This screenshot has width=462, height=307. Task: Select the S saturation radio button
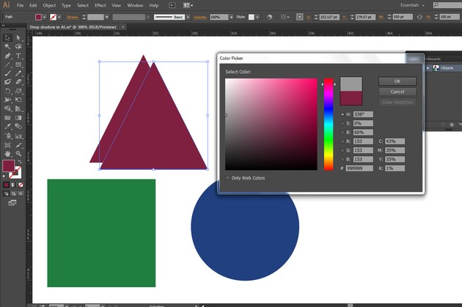[x=342, y=124]
